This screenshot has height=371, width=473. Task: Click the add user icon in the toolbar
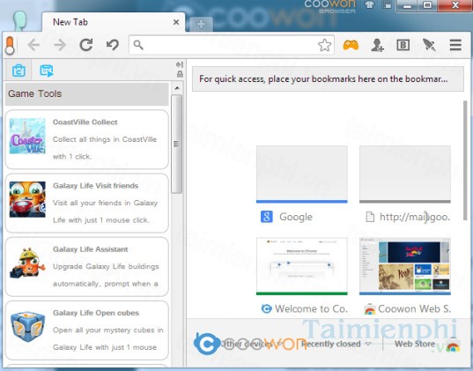pyautogui.click(x=377, y=45)
